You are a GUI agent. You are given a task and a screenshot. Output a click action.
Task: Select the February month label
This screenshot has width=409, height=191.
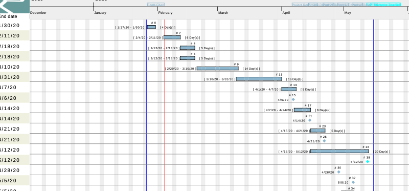[165, 12]
